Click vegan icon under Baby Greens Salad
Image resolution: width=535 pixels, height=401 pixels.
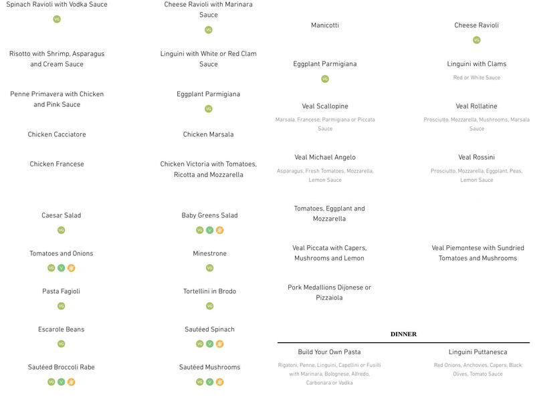(209, 231)
